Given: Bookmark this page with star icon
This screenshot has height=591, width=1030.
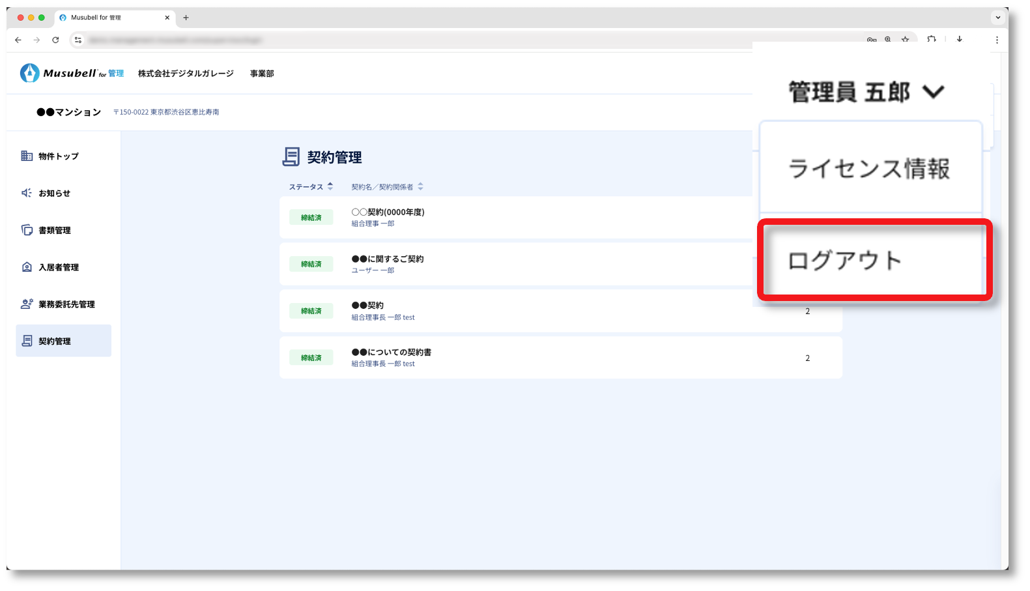Looking at the screenshot, I should coord(905,40).
